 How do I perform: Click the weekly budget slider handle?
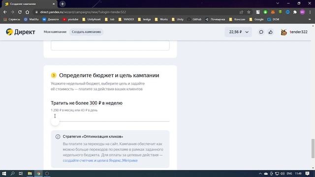tap(55, 121)
